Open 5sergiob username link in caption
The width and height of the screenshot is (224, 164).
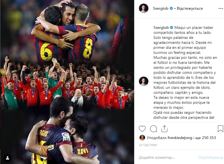point(161,27)
